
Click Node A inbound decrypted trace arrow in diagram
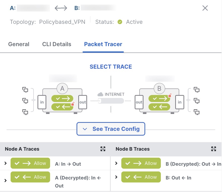62,107
